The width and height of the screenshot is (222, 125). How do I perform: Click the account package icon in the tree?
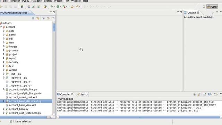click(4, 27)
